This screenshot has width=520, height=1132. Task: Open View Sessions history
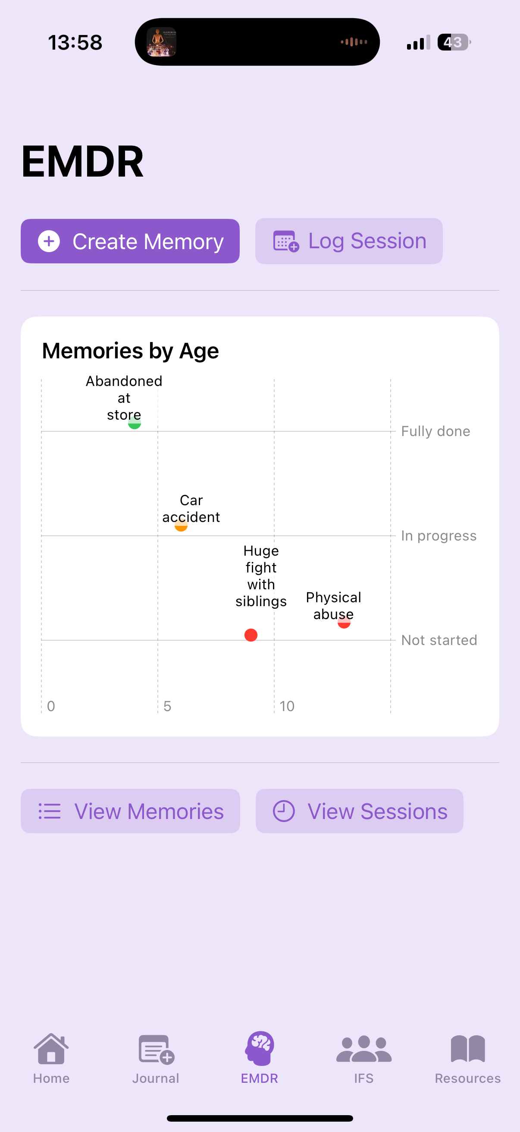point(360,811)
